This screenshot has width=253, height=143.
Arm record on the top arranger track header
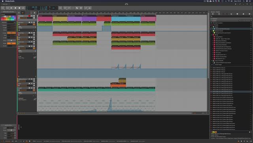(x=29, y=16)
